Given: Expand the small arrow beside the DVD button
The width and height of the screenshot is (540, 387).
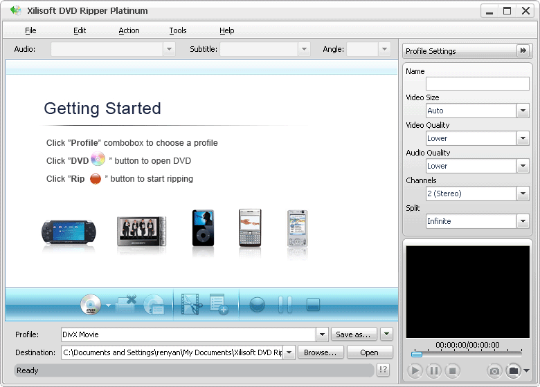Looking at the screenshot, I should coord(108,305).
